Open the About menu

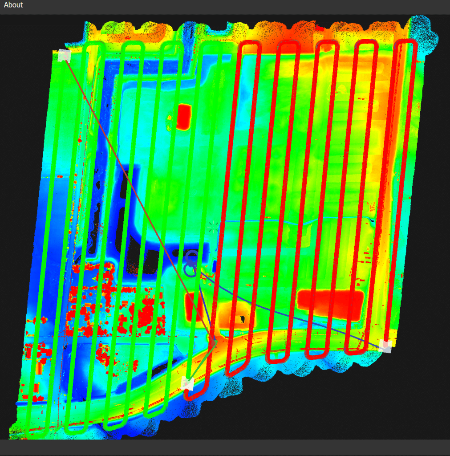[x=12, y=5]
